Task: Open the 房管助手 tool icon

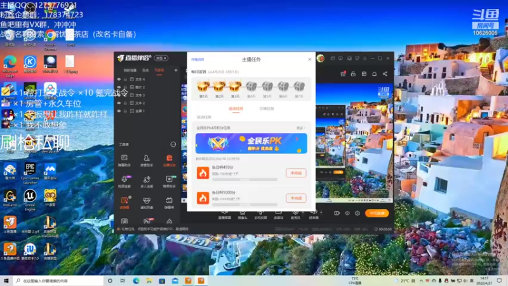Action: tap(147, 161)
